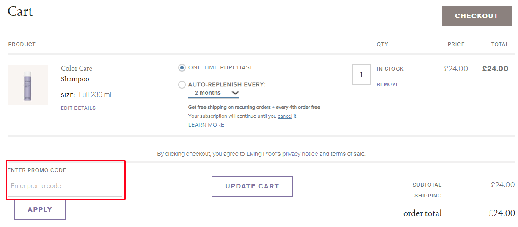Focus the quantity input box
Screen dimensions: 518x227
coord(361,75)
